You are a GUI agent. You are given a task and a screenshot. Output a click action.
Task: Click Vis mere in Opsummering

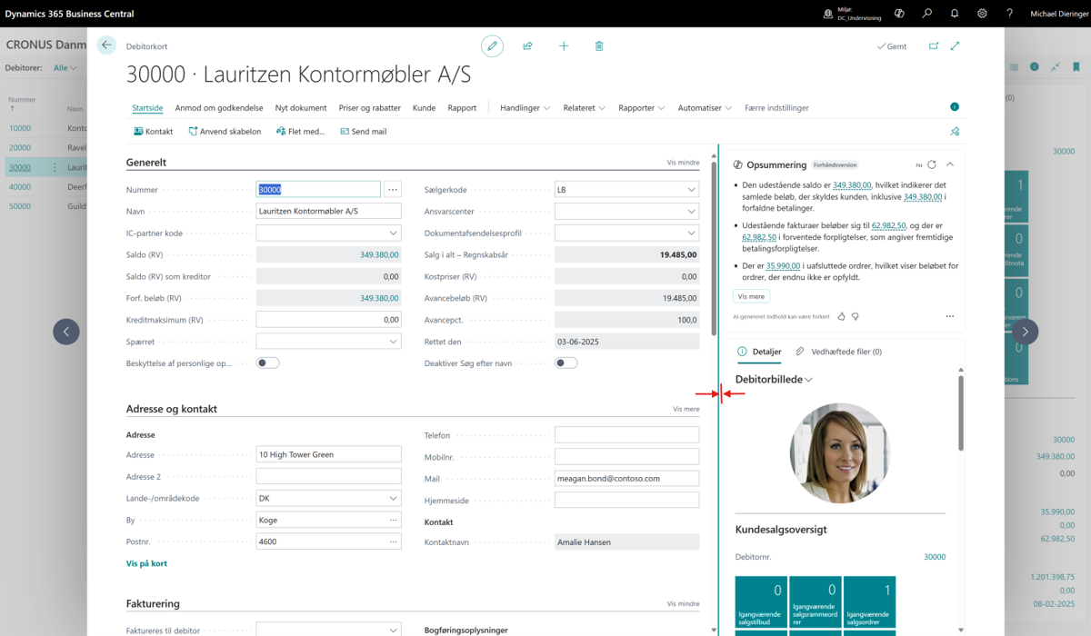coord(752,296)
